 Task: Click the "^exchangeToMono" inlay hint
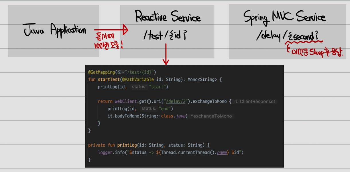click(212, 116)
